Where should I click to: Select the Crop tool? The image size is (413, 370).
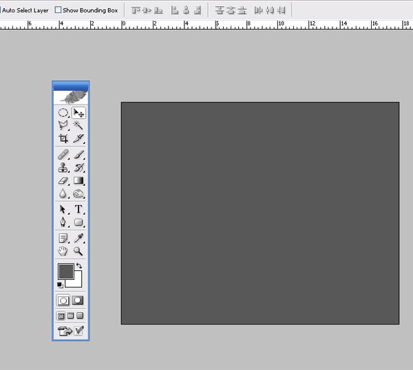tap(63, 138)
